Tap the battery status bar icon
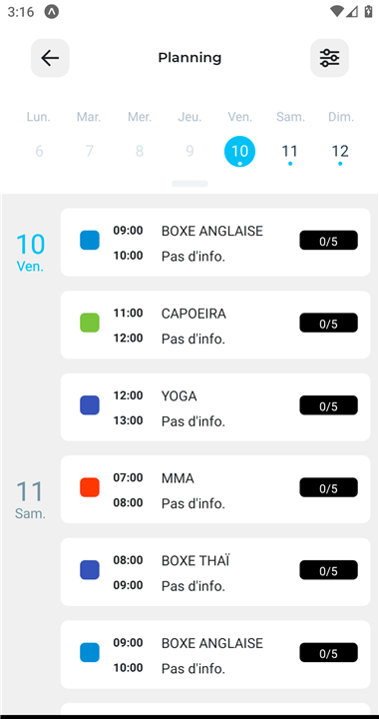379x719 pixels. pyautogui.click(x=368, y=12)
